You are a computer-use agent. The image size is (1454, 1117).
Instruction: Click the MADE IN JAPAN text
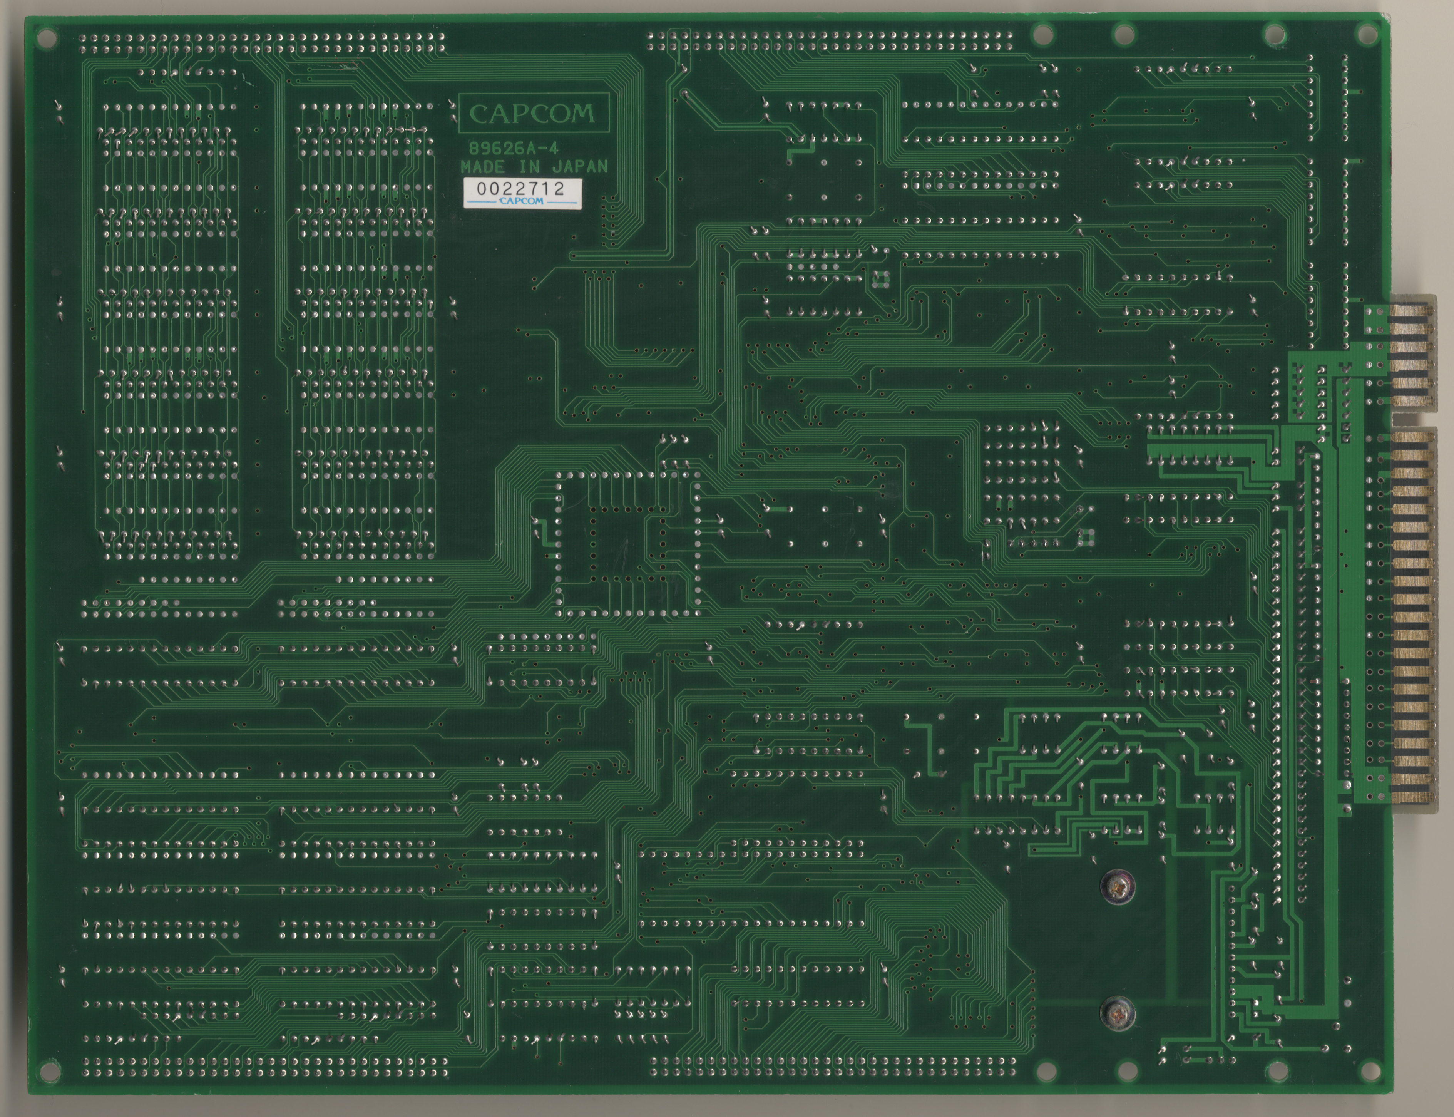(x=535, y=167)
